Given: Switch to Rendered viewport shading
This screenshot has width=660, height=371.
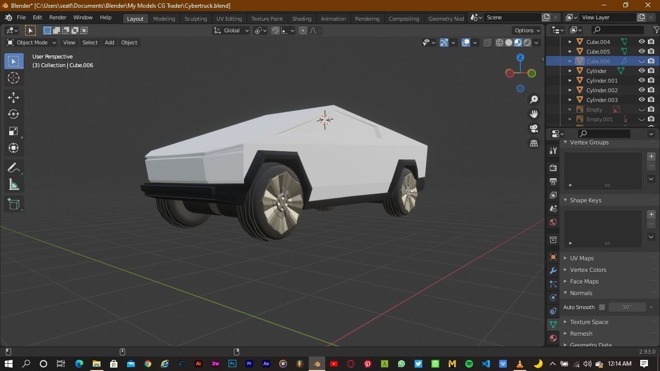Looking at the screenshot, I should 527,43.
